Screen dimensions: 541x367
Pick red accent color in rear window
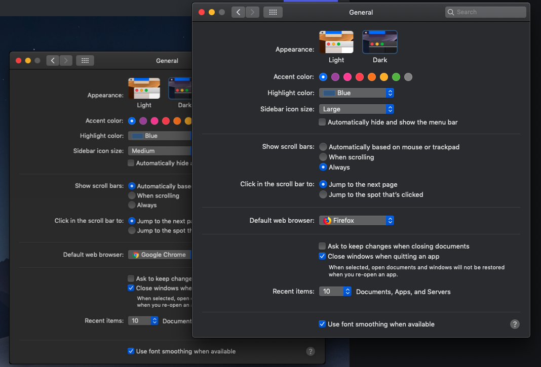166,120
